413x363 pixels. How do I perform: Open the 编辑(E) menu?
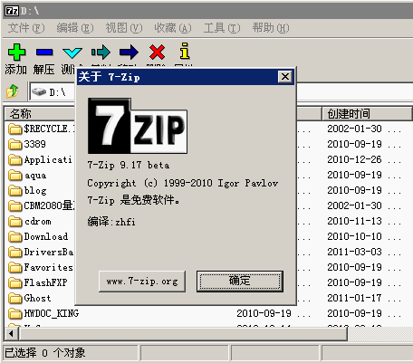point(75,28)
